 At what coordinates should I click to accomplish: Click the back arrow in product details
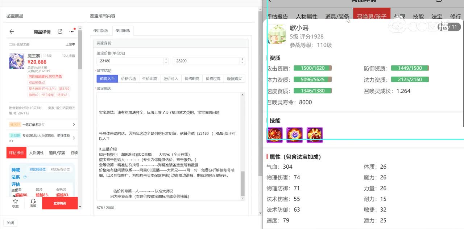(x=12, y=32)
